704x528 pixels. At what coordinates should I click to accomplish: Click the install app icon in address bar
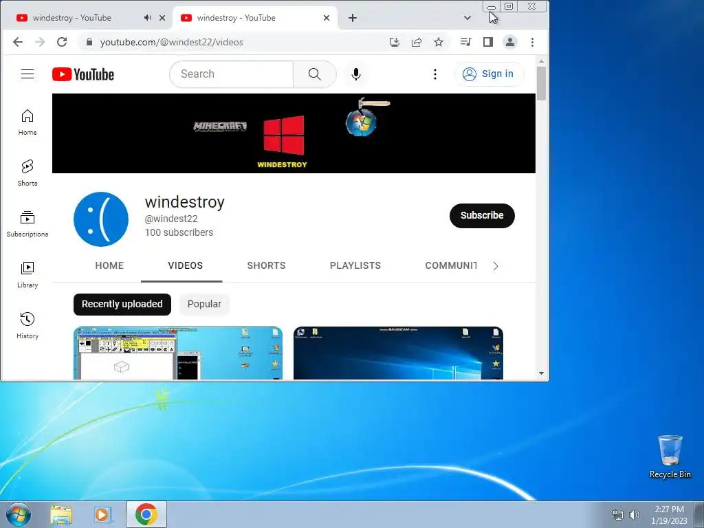(394, 42)
